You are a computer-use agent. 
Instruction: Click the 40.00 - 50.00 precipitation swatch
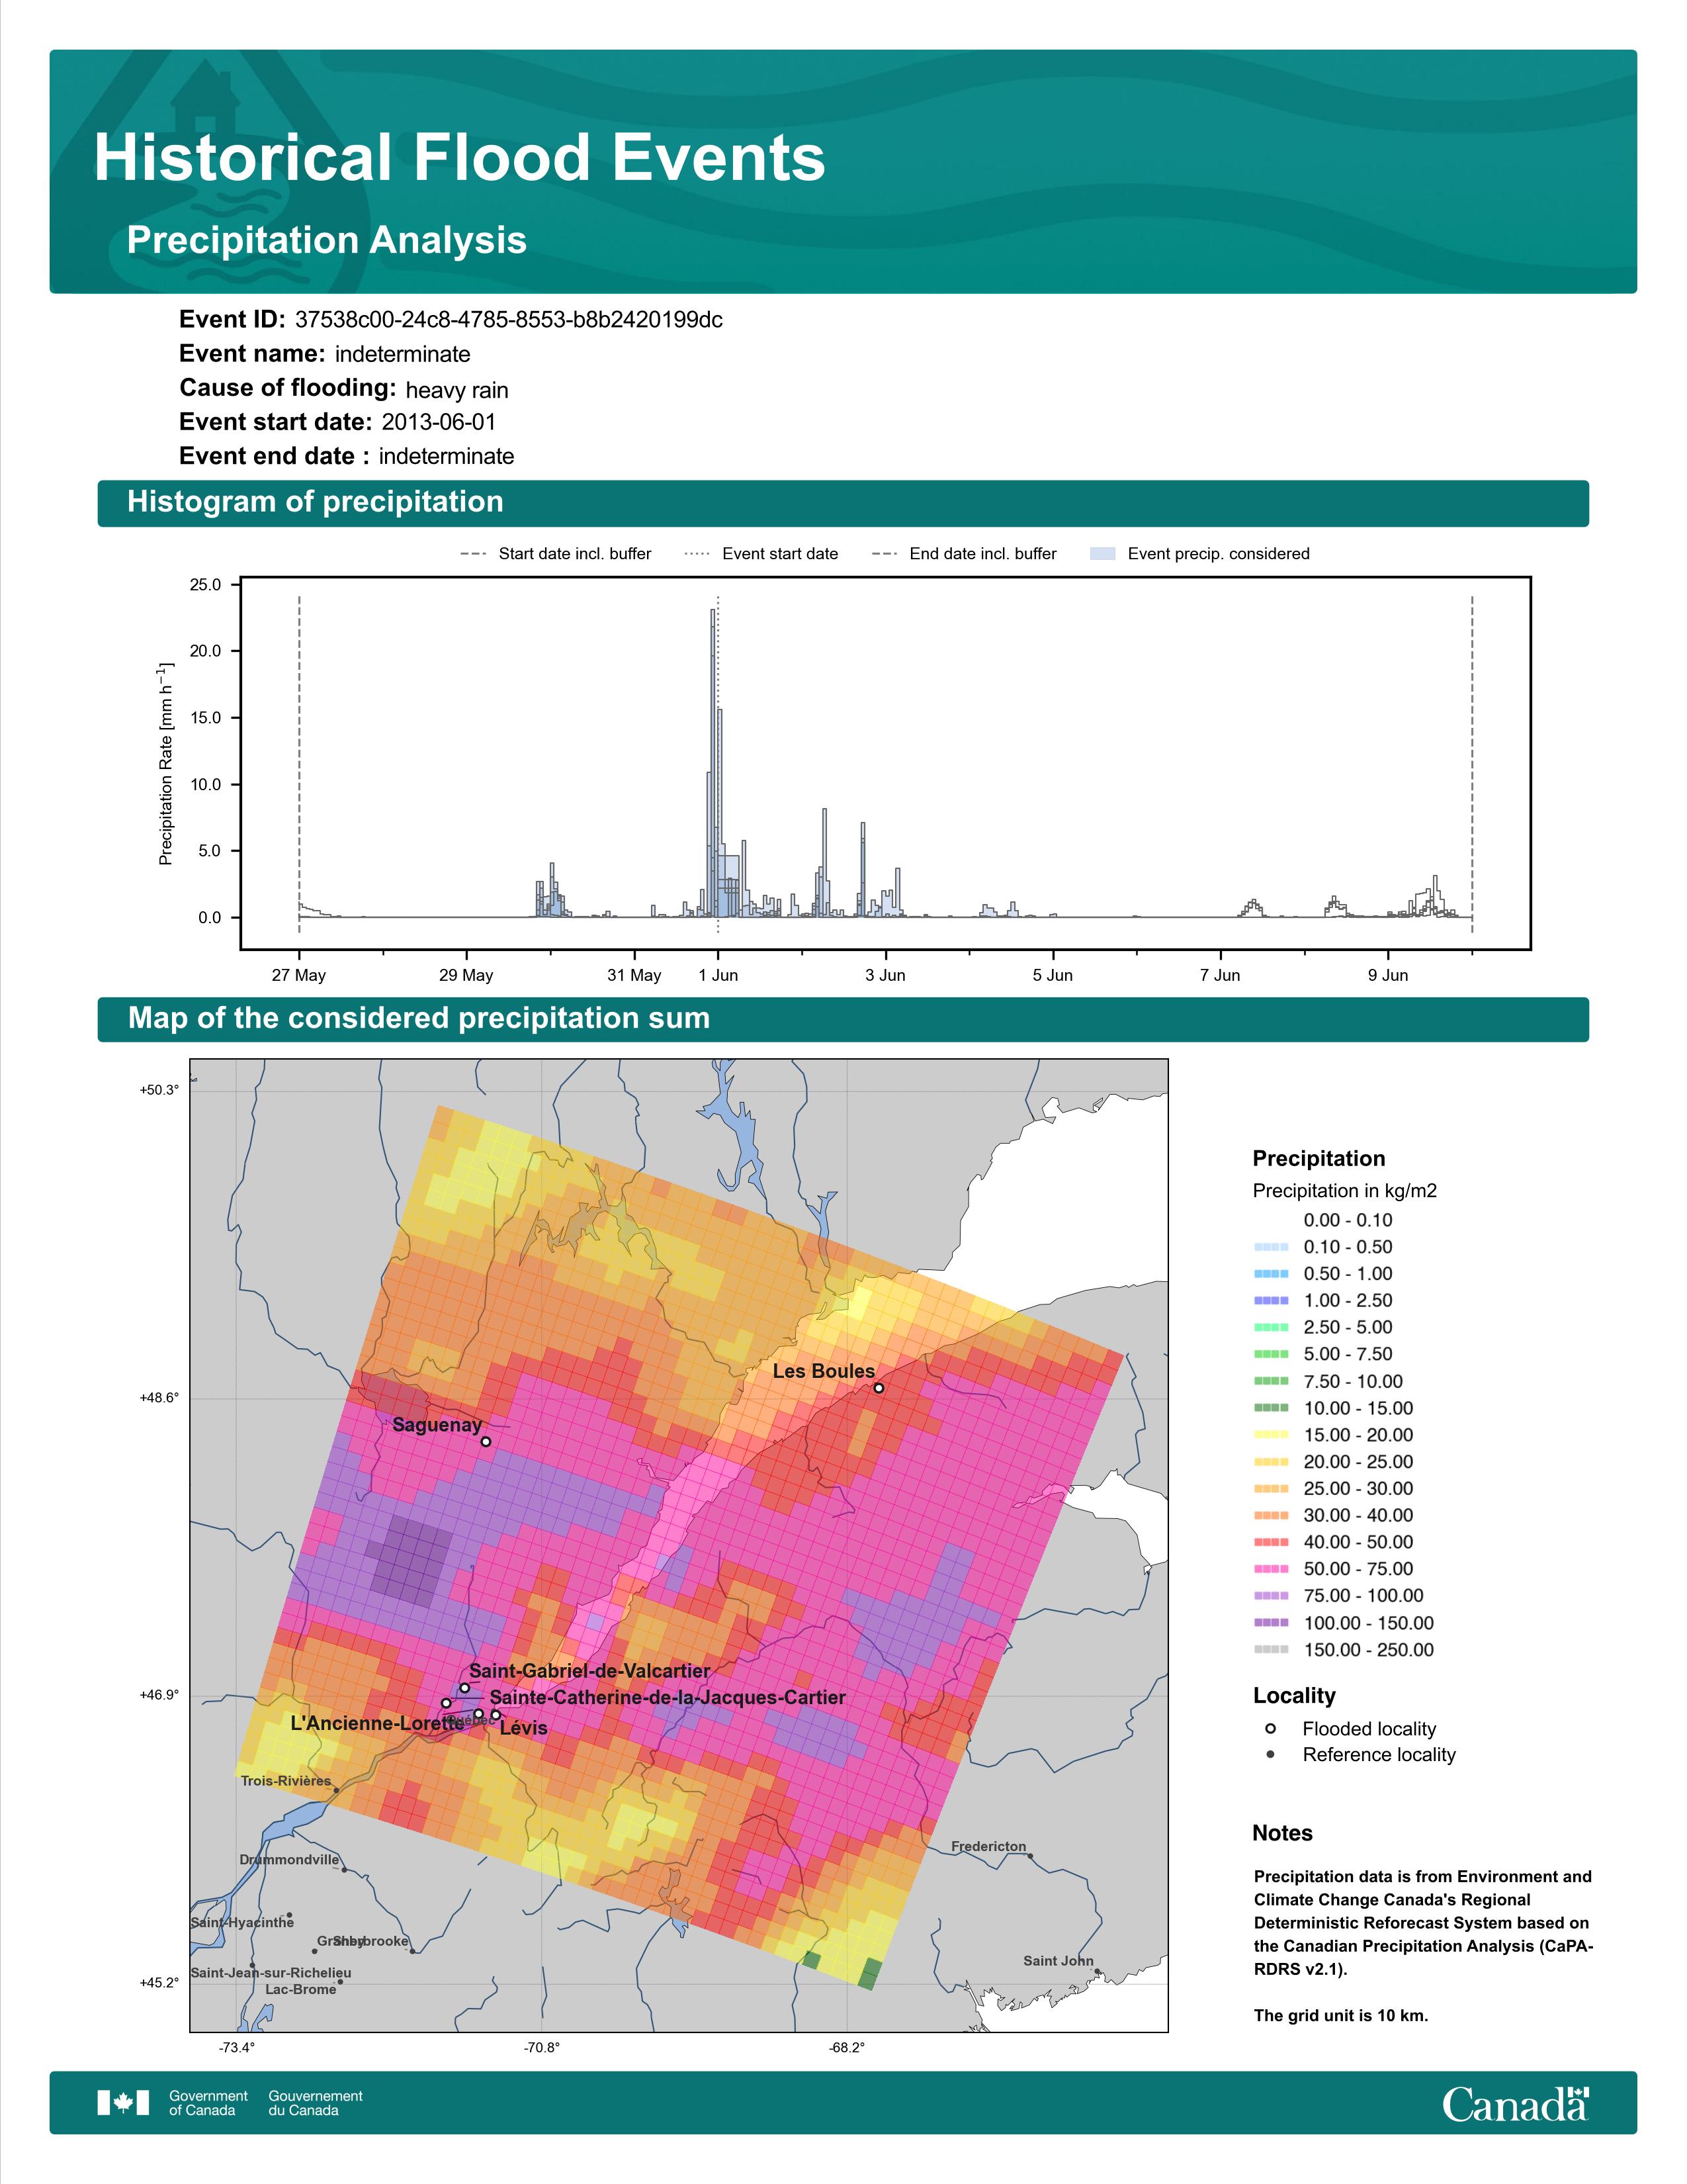1270,1542
